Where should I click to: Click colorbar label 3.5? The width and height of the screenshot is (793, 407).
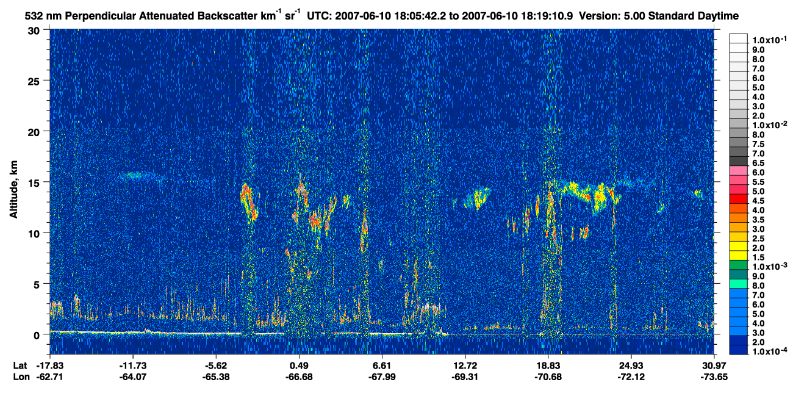click(x=759, y=219)
